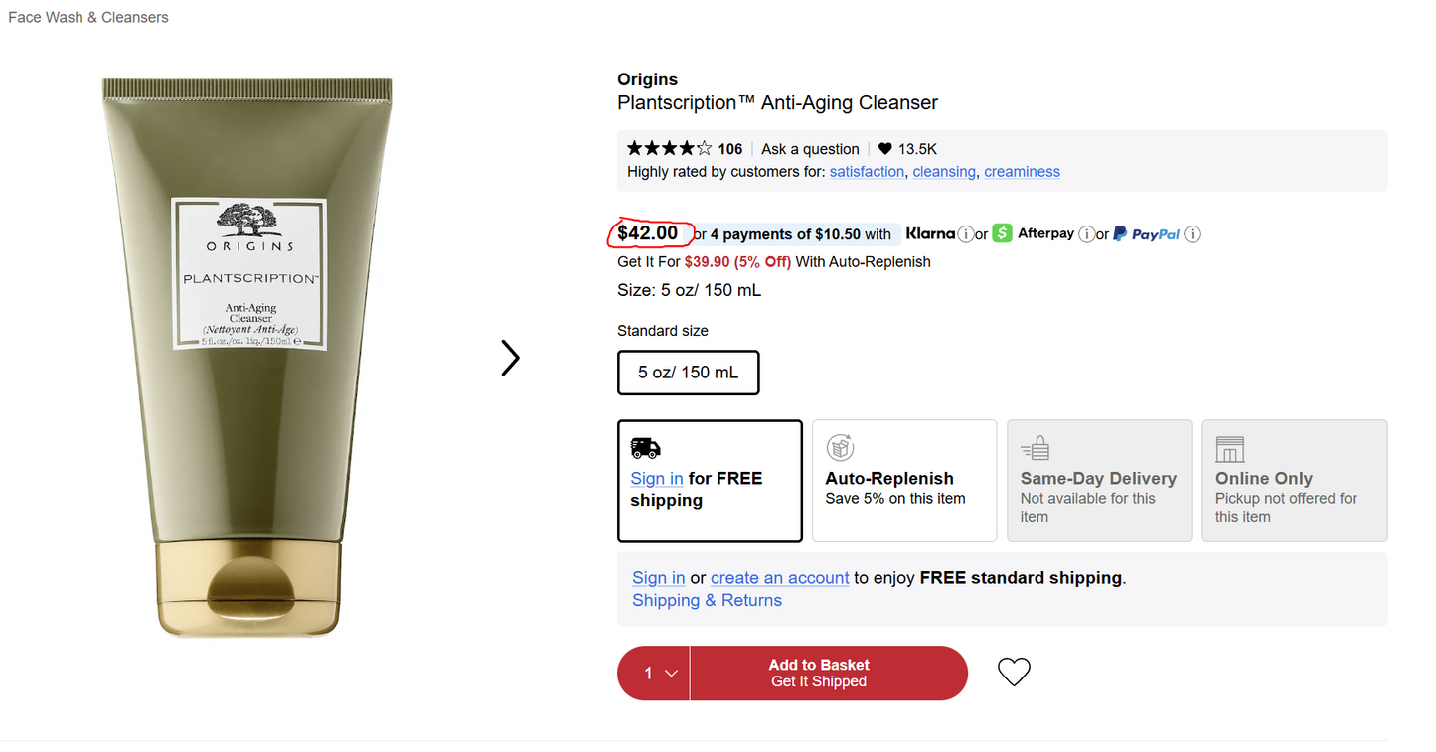The height and width of the screenshot is (752, 1436).
Task: Open the quantity dropdown
Action: 653,673
